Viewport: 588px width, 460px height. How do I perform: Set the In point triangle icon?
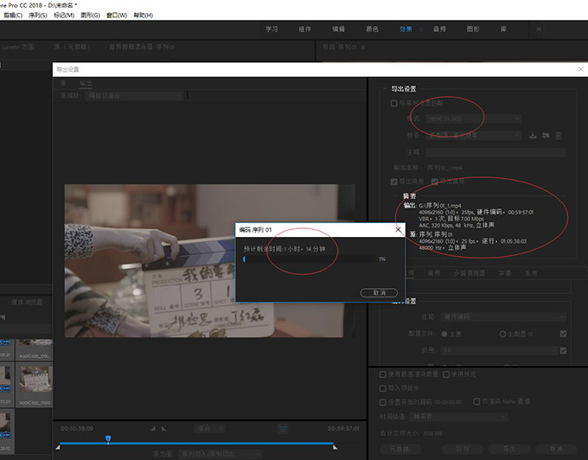point(153,429)
